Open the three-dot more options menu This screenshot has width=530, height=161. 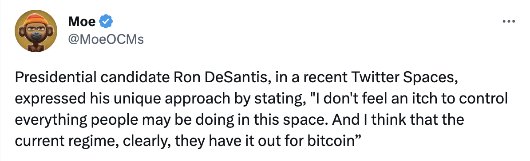point(508,22)
